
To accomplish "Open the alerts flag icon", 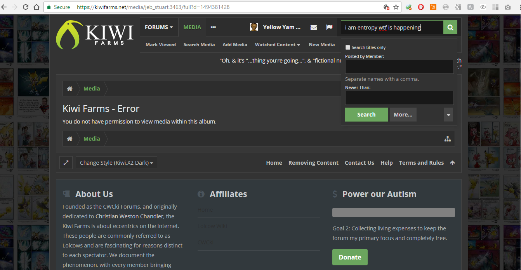I will 329,27.
